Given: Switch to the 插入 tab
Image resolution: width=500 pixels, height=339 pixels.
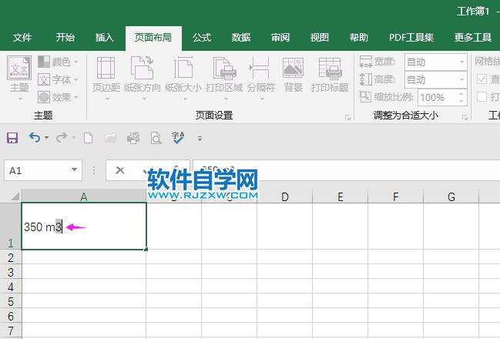Looking at the screenshot, I should [104, 37].
